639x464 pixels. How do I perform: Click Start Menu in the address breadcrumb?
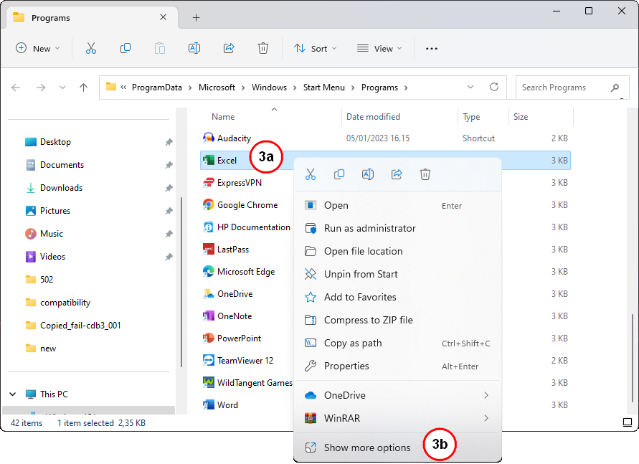(324, 87)
